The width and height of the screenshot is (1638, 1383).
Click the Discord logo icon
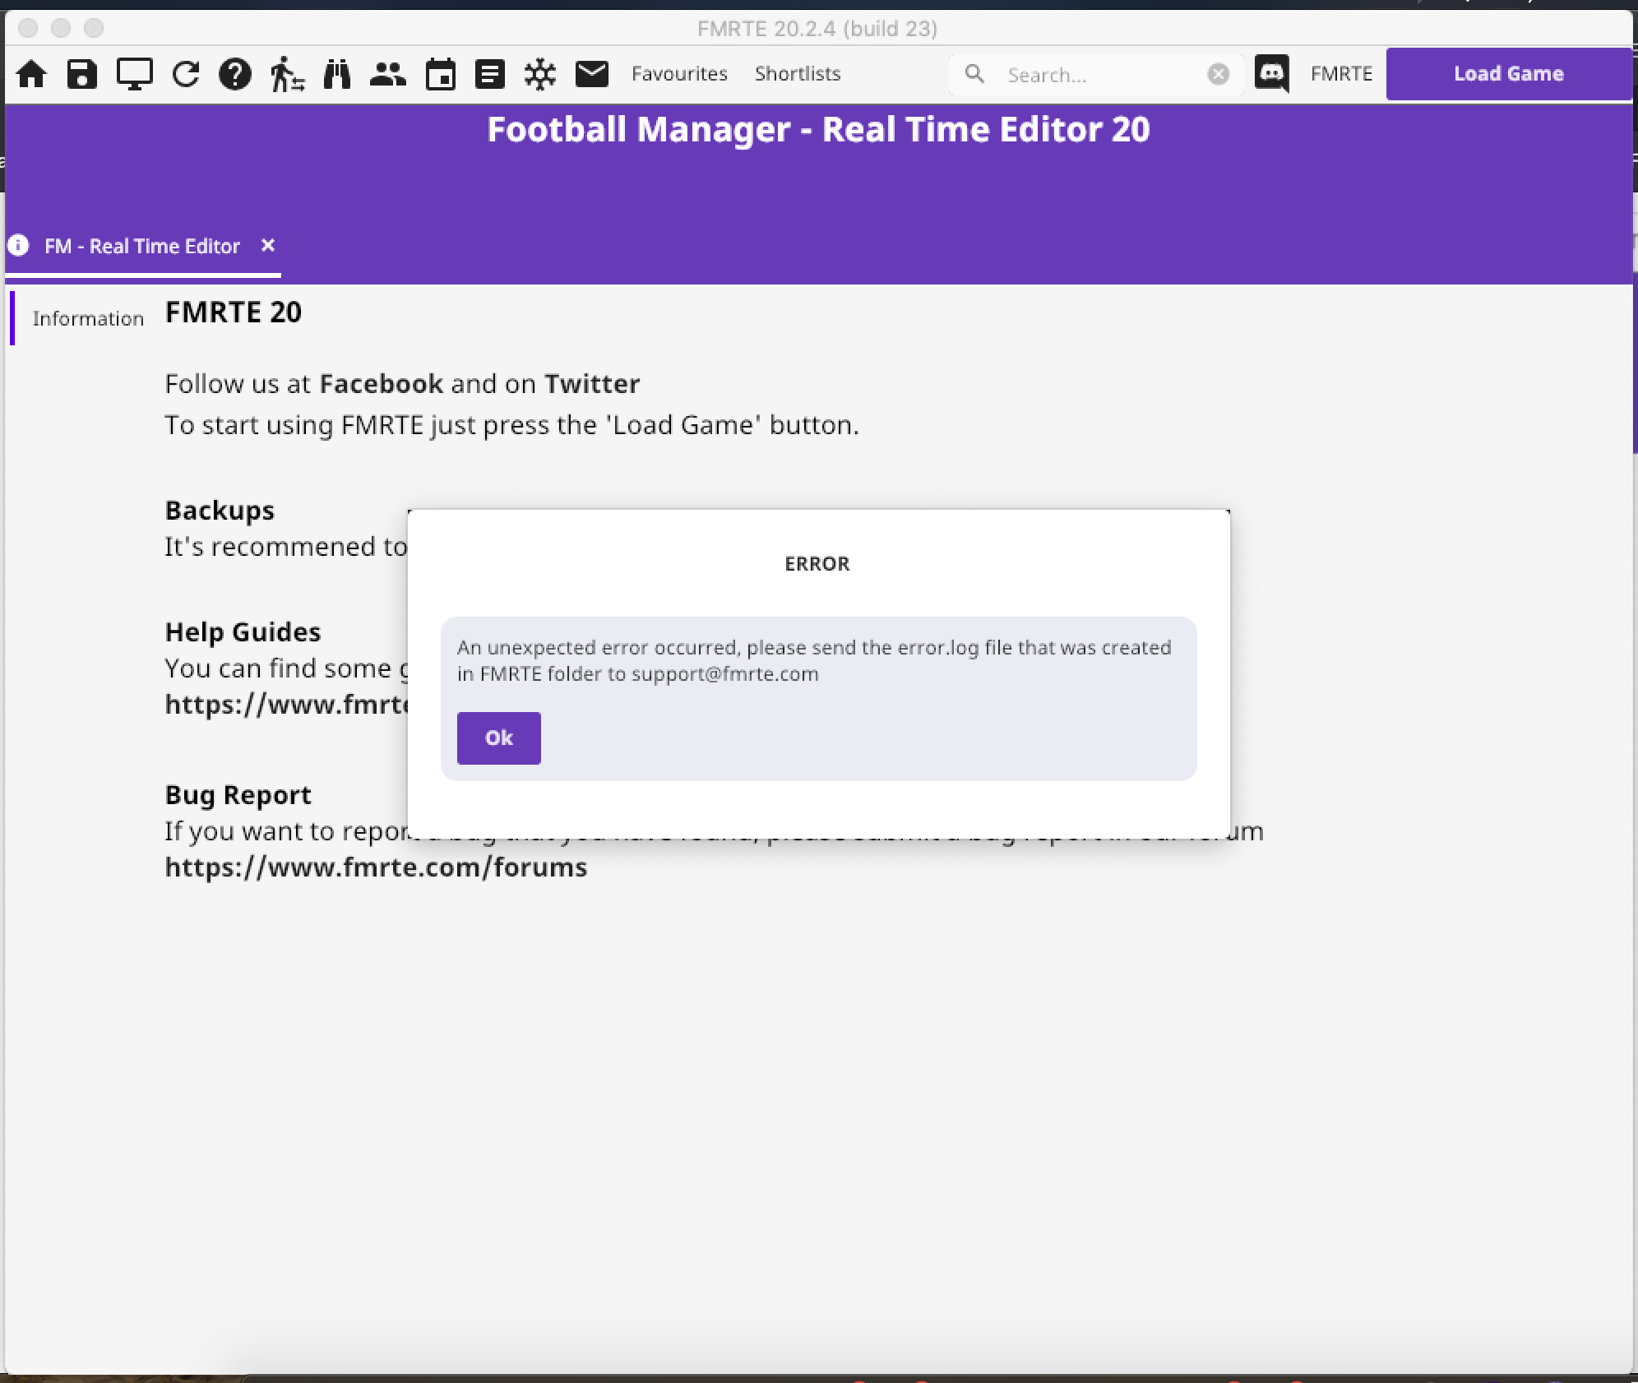point(1272,74)
